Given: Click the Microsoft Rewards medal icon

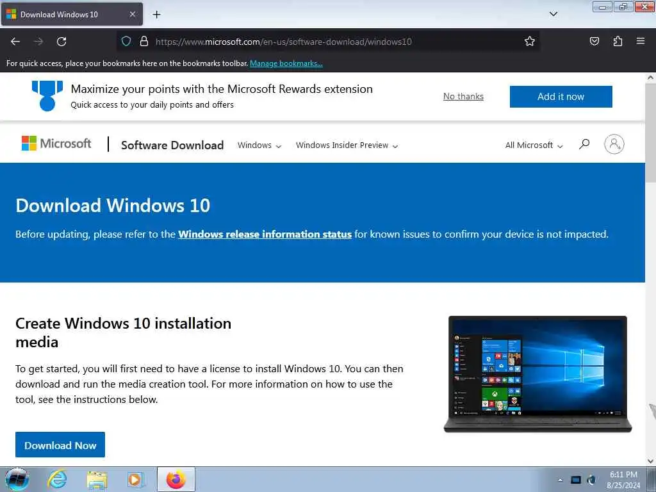Looking at the screenshot, I should [x=47, y=96].
